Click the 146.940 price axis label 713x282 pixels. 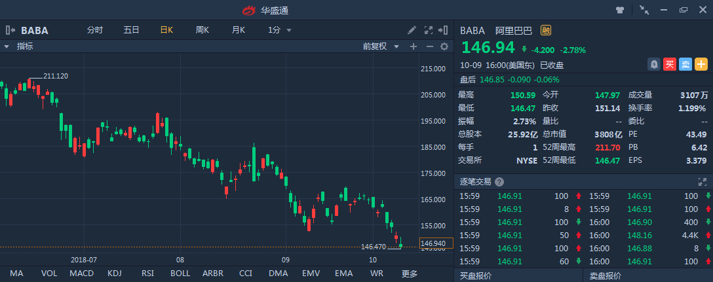point(436,243)
